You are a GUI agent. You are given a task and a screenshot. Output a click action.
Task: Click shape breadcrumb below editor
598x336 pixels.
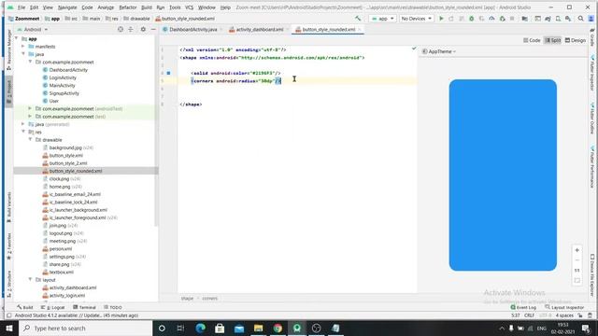[187, 299]
